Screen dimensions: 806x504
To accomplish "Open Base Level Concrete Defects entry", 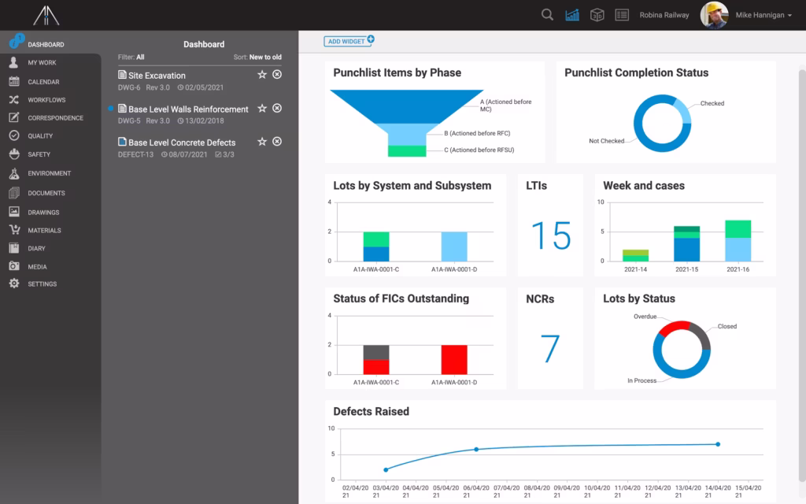I will point(182,143).
